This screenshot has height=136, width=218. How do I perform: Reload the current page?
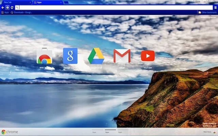[x=12, y=7]
